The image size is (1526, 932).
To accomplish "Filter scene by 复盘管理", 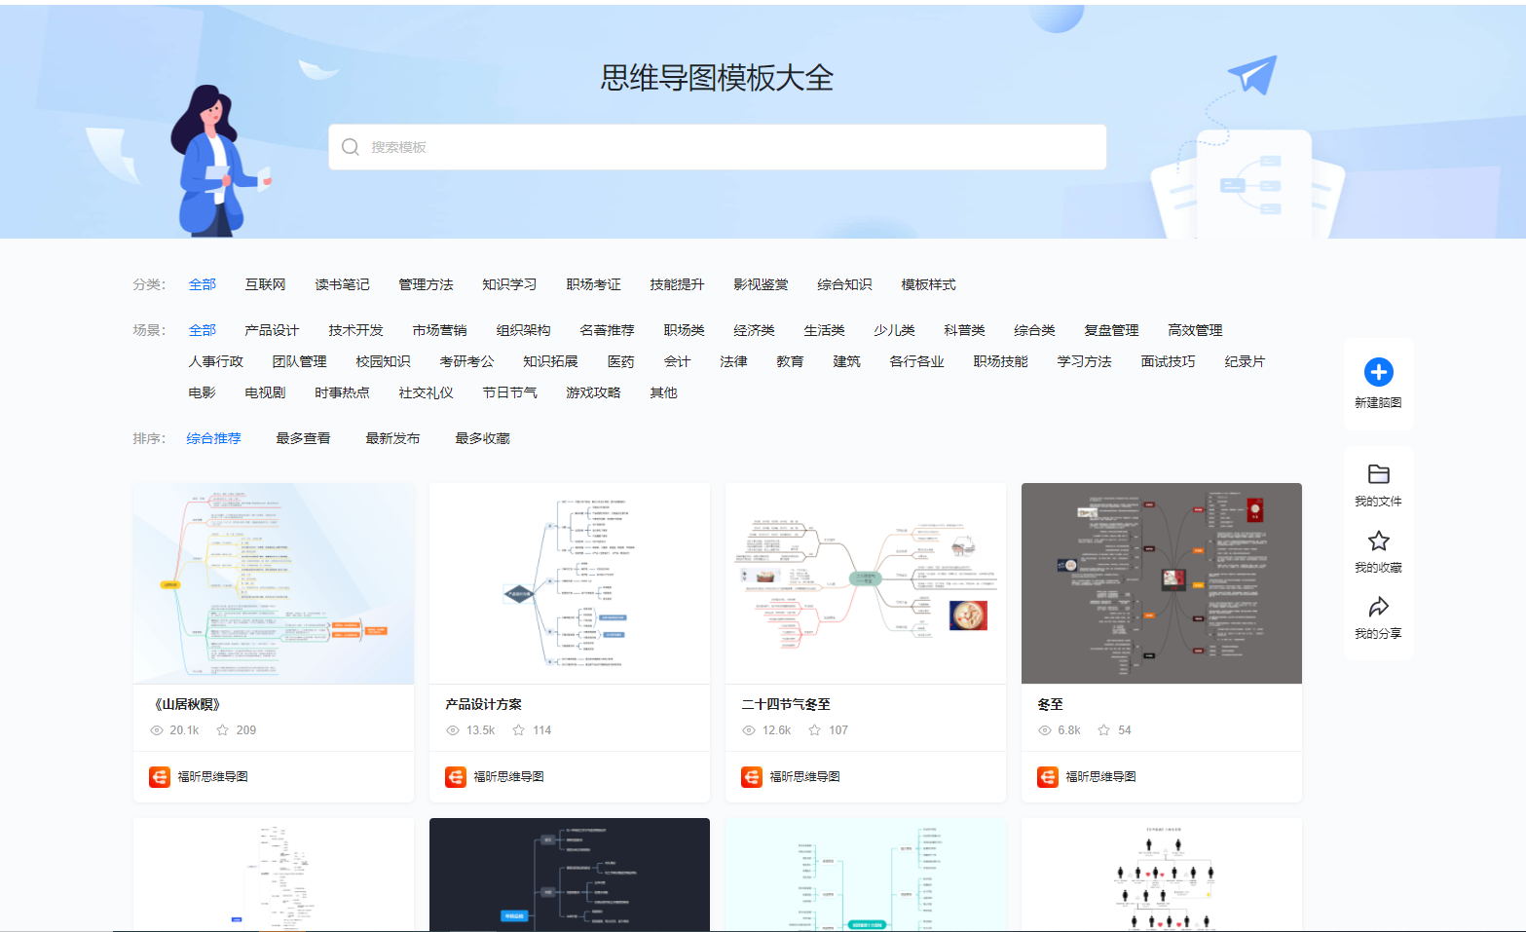I will coord(1112,330).
